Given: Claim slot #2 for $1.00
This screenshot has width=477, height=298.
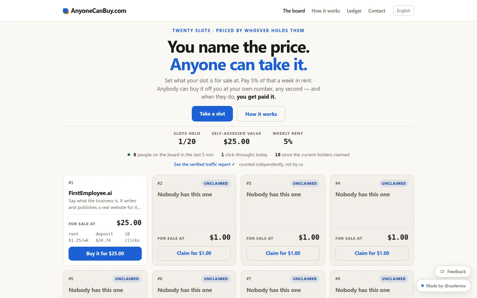Looking at the screenshot, I should pyautogui.click(x=194, y=253).
